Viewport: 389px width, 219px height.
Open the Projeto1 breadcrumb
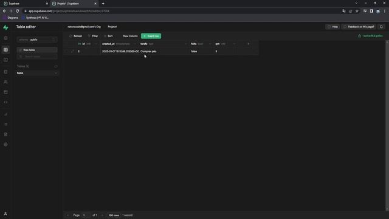112,27
